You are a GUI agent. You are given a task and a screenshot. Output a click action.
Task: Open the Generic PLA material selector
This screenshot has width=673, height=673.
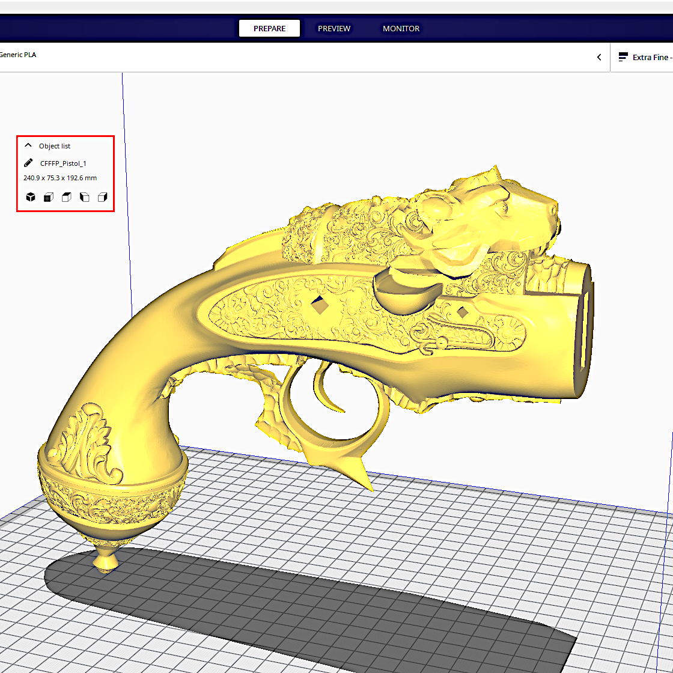click(x=18, y=55)
